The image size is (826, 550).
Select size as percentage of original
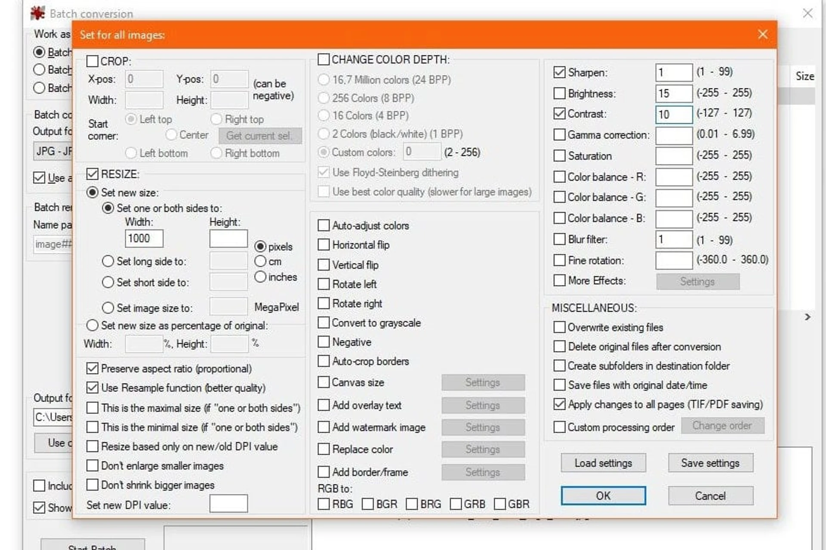pyautogui.click(x=92, y=325)
